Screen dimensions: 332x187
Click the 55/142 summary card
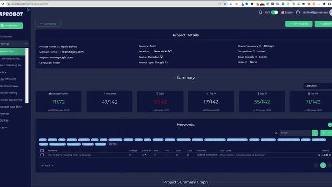click(262, 102)
